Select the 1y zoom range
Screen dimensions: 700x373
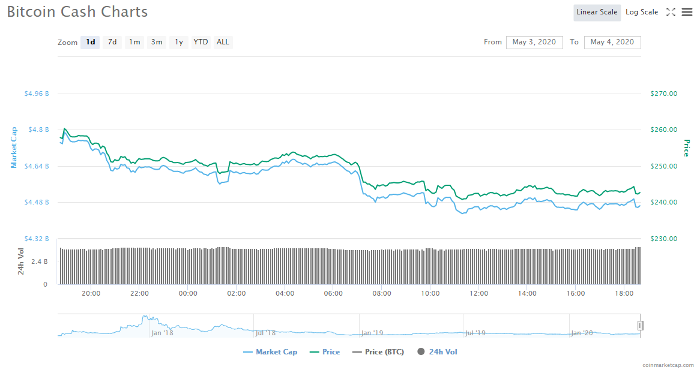pyautogui.click(x=178, y=42)
